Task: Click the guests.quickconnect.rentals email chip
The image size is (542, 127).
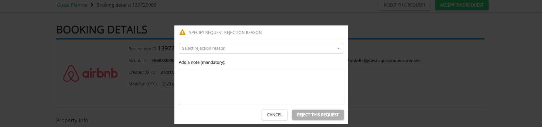Action: pyautogui.click(x=385, y=61)
